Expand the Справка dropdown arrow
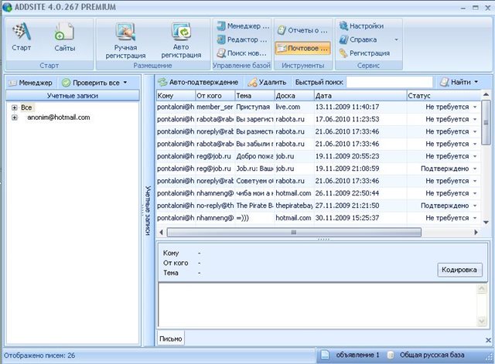The width and height of the screenshot is (495, 364). 396,39
